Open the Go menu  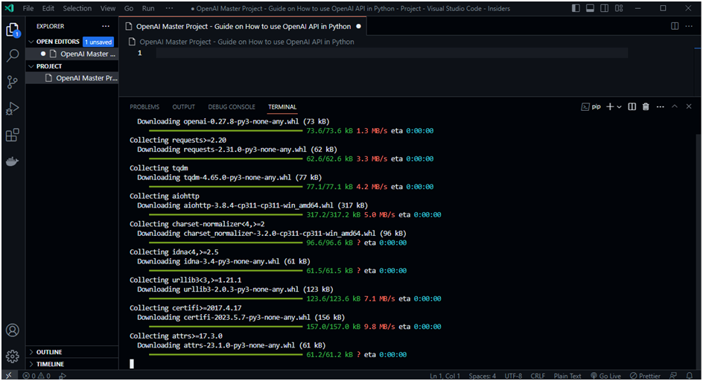(x=129, y=8)
